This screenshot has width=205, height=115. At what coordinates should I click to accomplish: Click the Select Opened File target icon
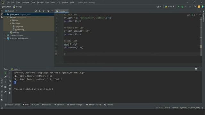click(36, 11)
